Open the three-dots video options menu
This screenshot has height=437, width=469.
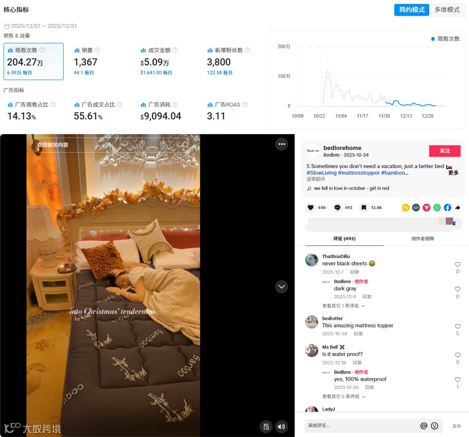click(x=282, y=144)
